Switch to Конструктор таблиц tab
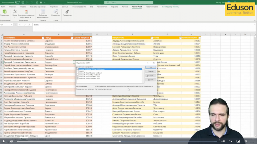This screenshot has height=144, width=257. click(170, 7)
